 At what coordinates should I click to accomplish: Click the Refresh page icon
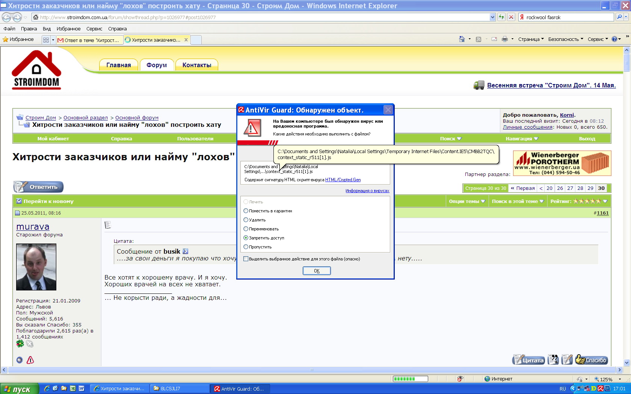[501, 17]
